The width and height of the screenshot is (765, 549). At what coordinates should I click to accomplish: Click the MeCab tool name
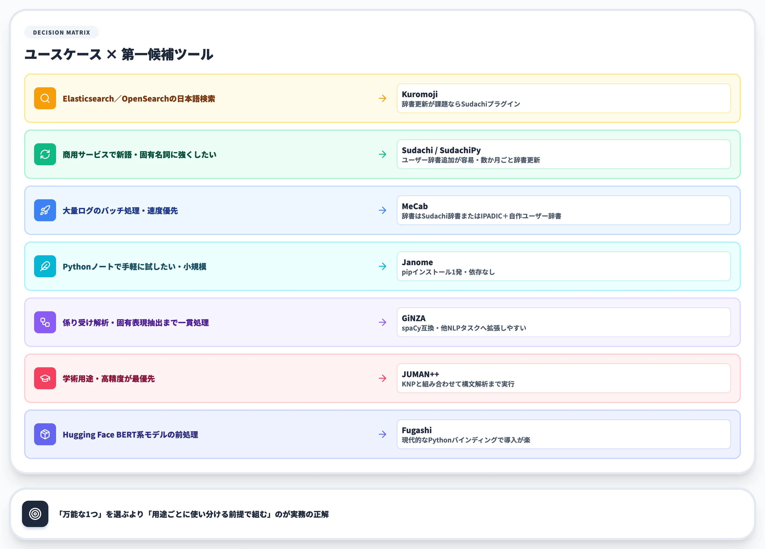point(415,206)
